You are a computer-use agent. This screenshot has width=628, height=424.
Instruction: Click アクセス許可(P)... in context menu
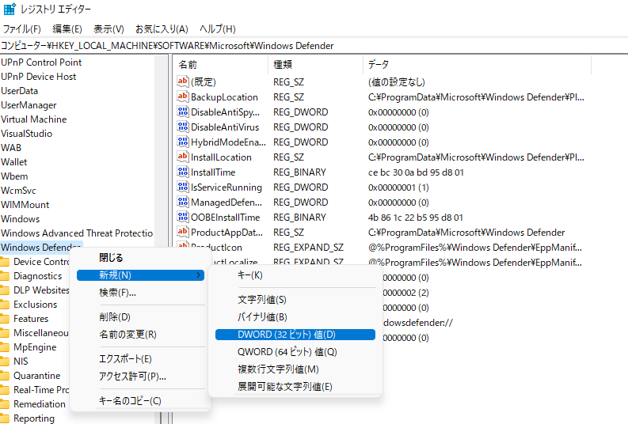click(x=132, y=377)
